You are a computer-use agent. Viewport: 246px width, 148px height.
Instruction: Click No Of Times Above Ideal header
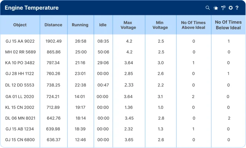coord(193,25)
